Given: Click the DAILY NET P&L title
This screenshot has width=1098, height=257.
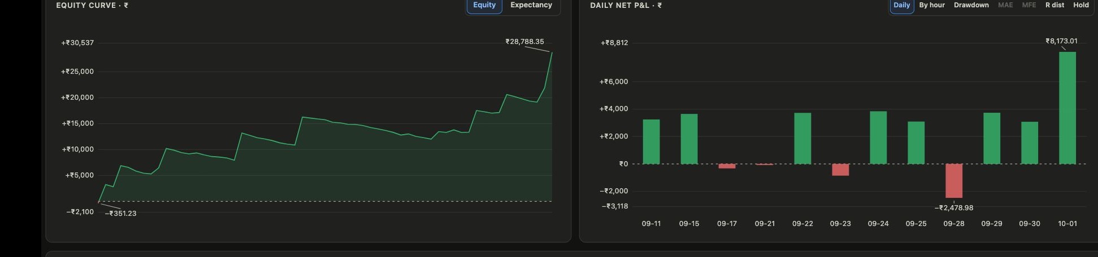Looking at the screenshot, I should [x=626, y=5].
